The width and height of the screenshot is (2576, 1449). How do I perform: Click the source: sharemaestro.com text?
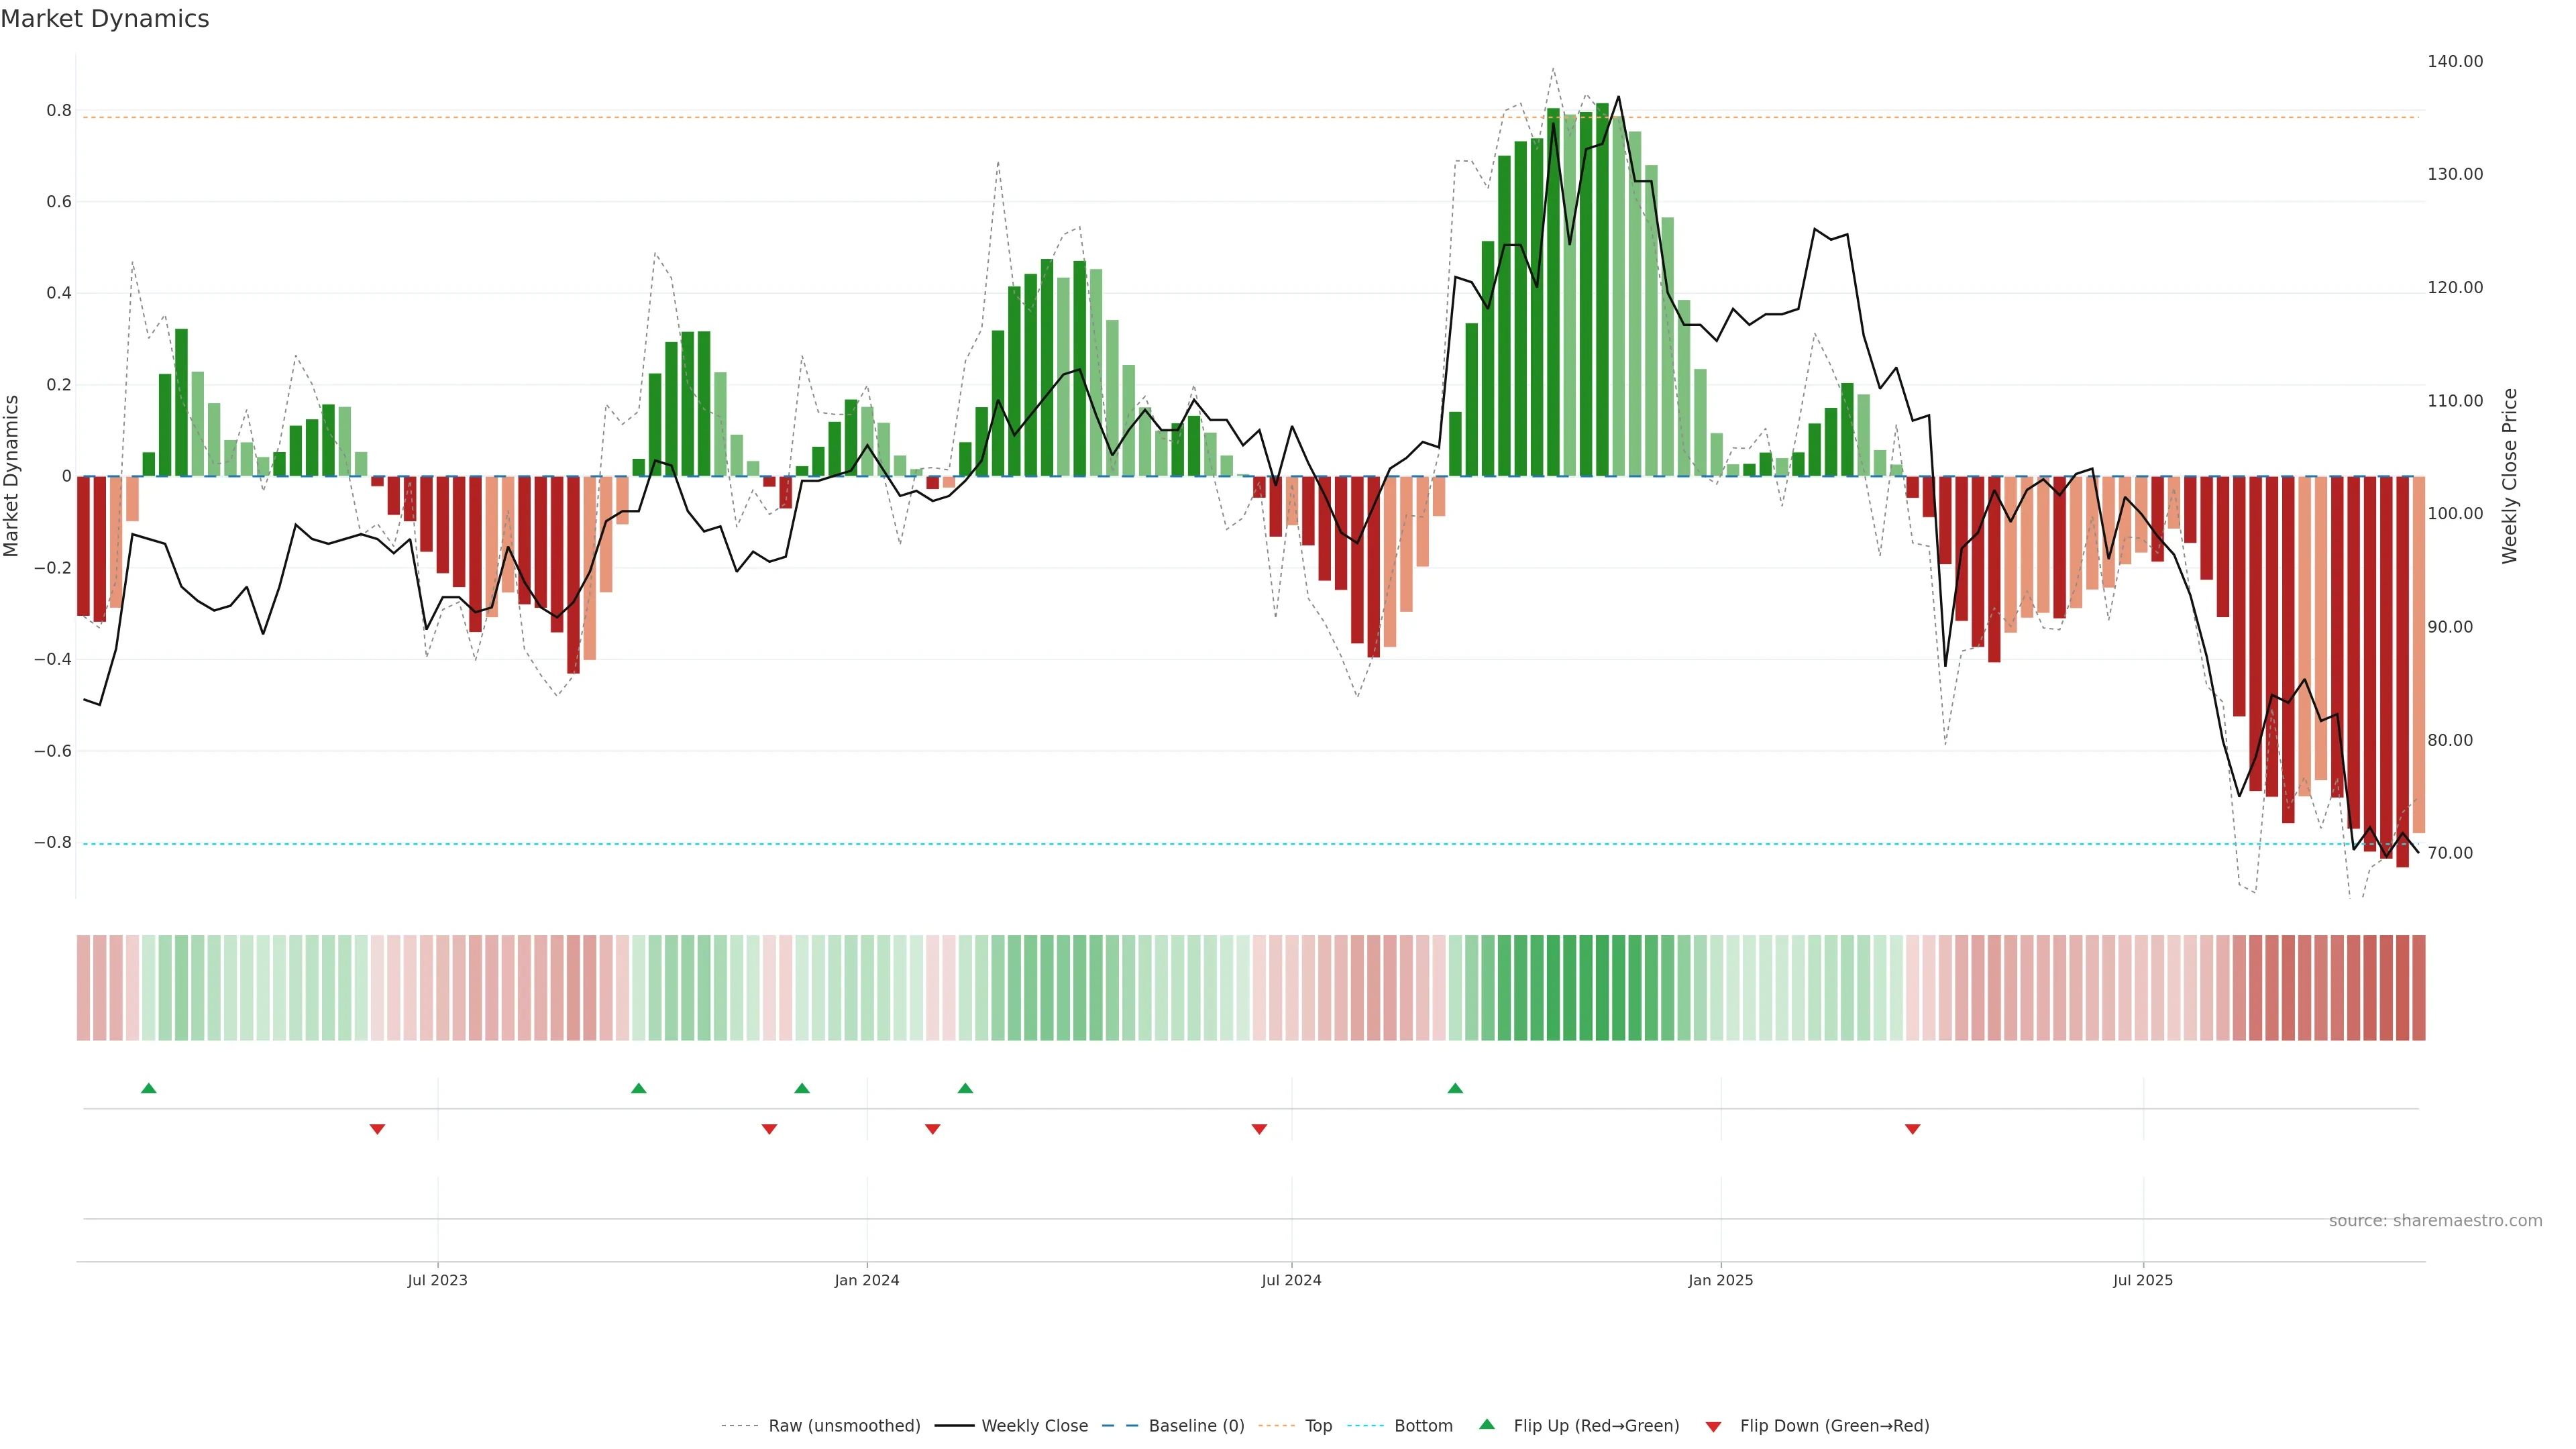click(x=2435, y=1220)
